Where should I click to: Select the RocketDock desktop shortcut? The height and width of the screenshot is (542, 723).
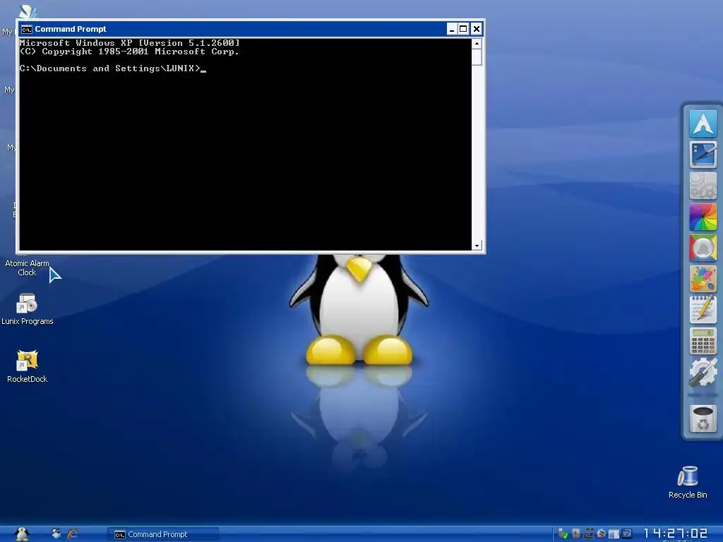click(x=27, y=366)
